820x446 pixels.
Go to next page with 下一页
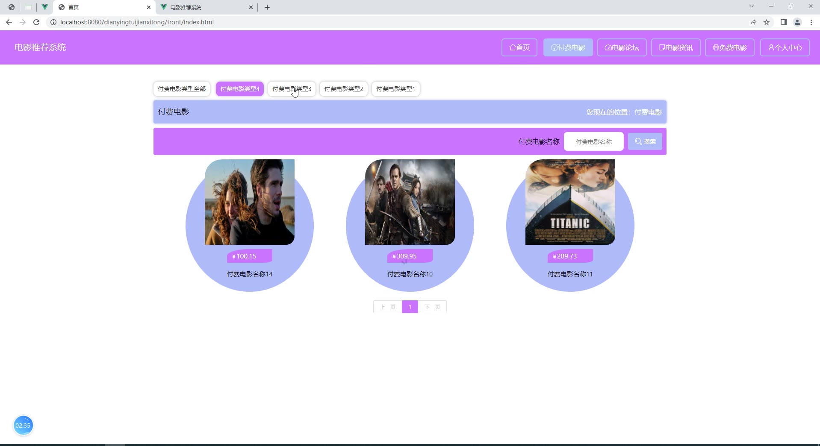coord(432,307)
